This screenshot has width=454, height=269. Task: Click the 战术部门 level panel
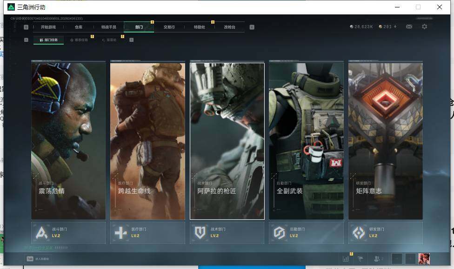pyautogui.click(x=227, y=233)
